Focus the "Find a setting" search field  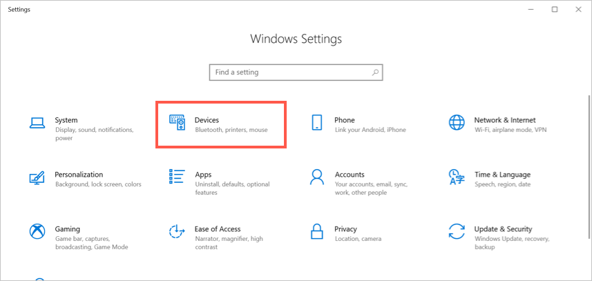coord(290,72)
